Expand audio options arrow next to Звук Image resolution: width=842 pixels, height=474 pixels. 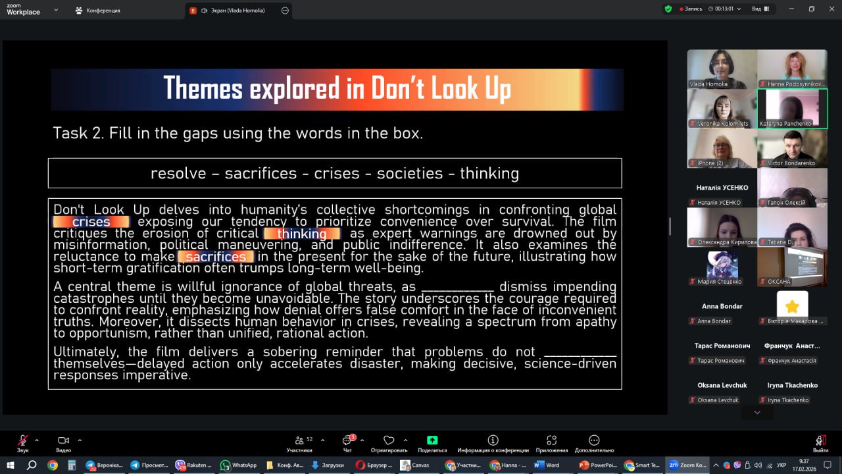coord(37,440)
